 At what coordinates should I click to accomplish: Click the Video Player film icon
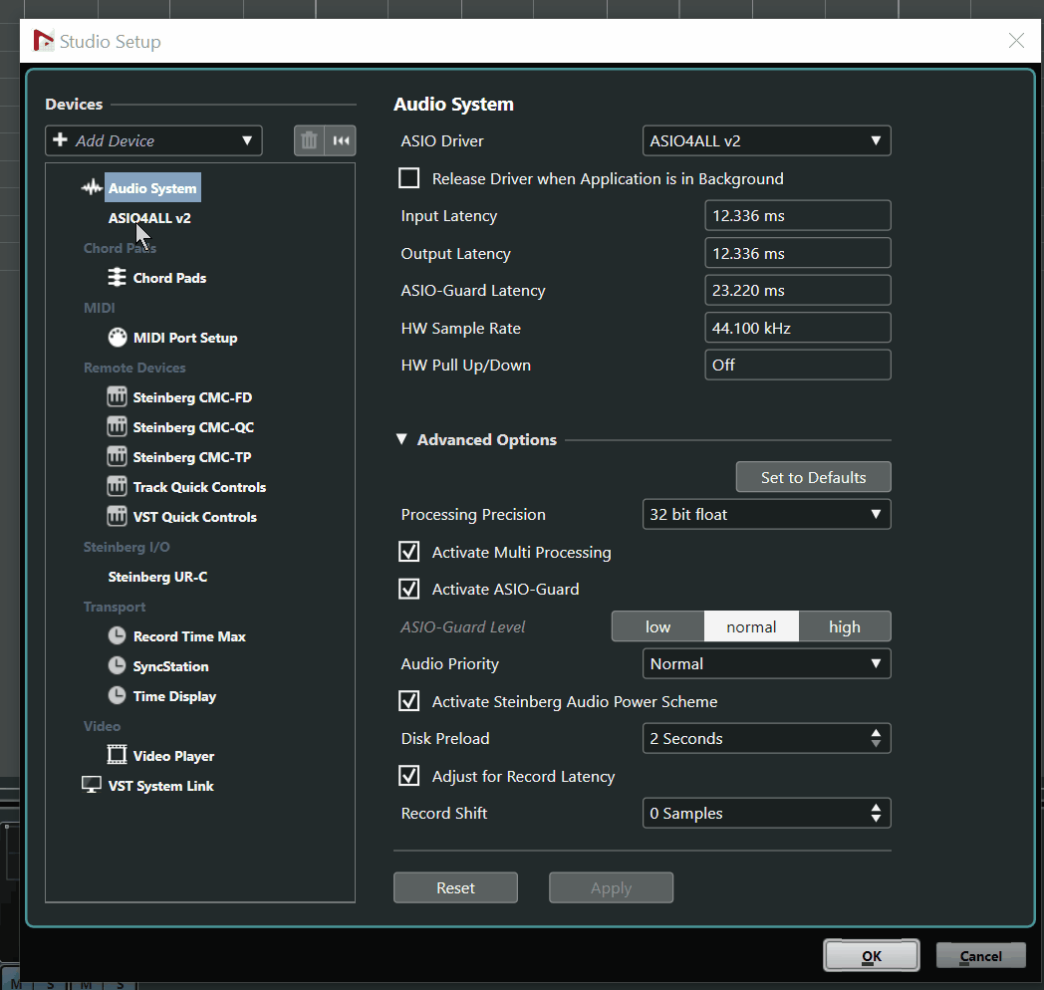(x=117, y=755)
